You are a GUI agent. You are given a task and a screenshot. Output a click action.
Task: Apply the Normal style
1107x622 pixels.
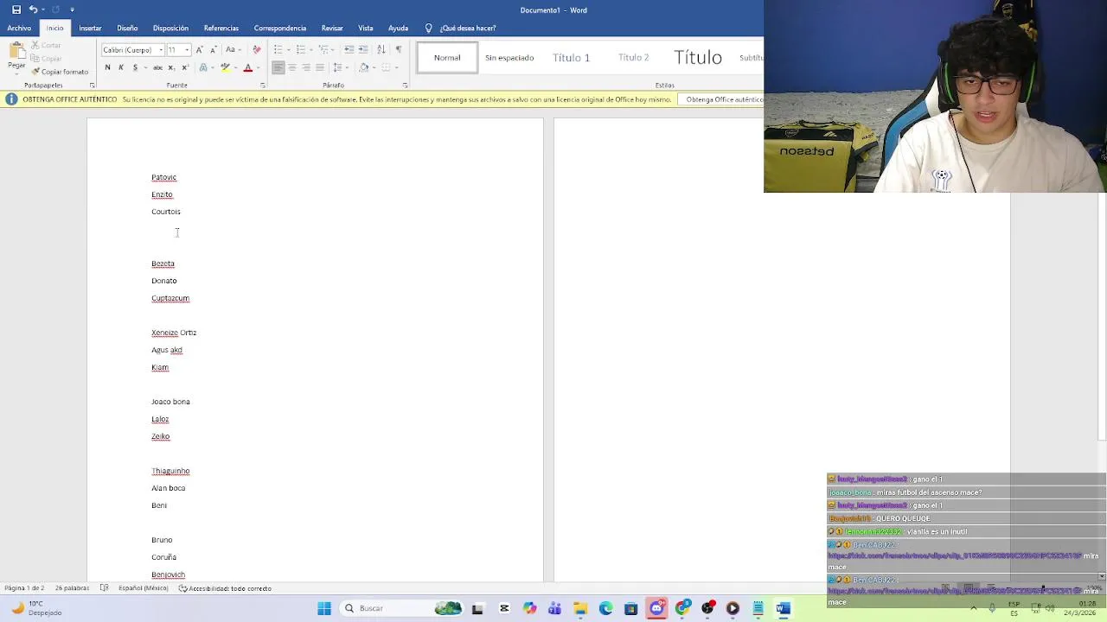pyautogui.click(x=447, y=58)
